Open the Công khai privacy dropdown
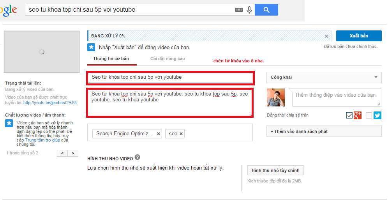Viewport: 388px width, 200px height. [324, 78]
